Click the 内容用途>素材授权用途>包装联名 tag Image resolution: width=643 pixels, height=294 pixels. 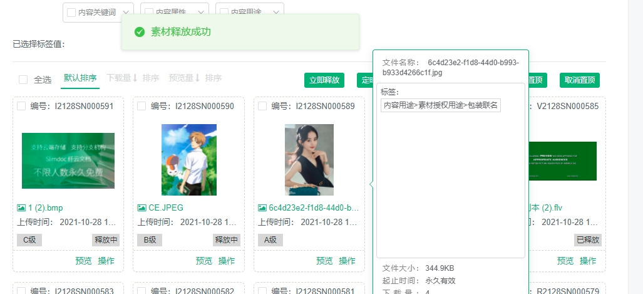tap(440, 105)
